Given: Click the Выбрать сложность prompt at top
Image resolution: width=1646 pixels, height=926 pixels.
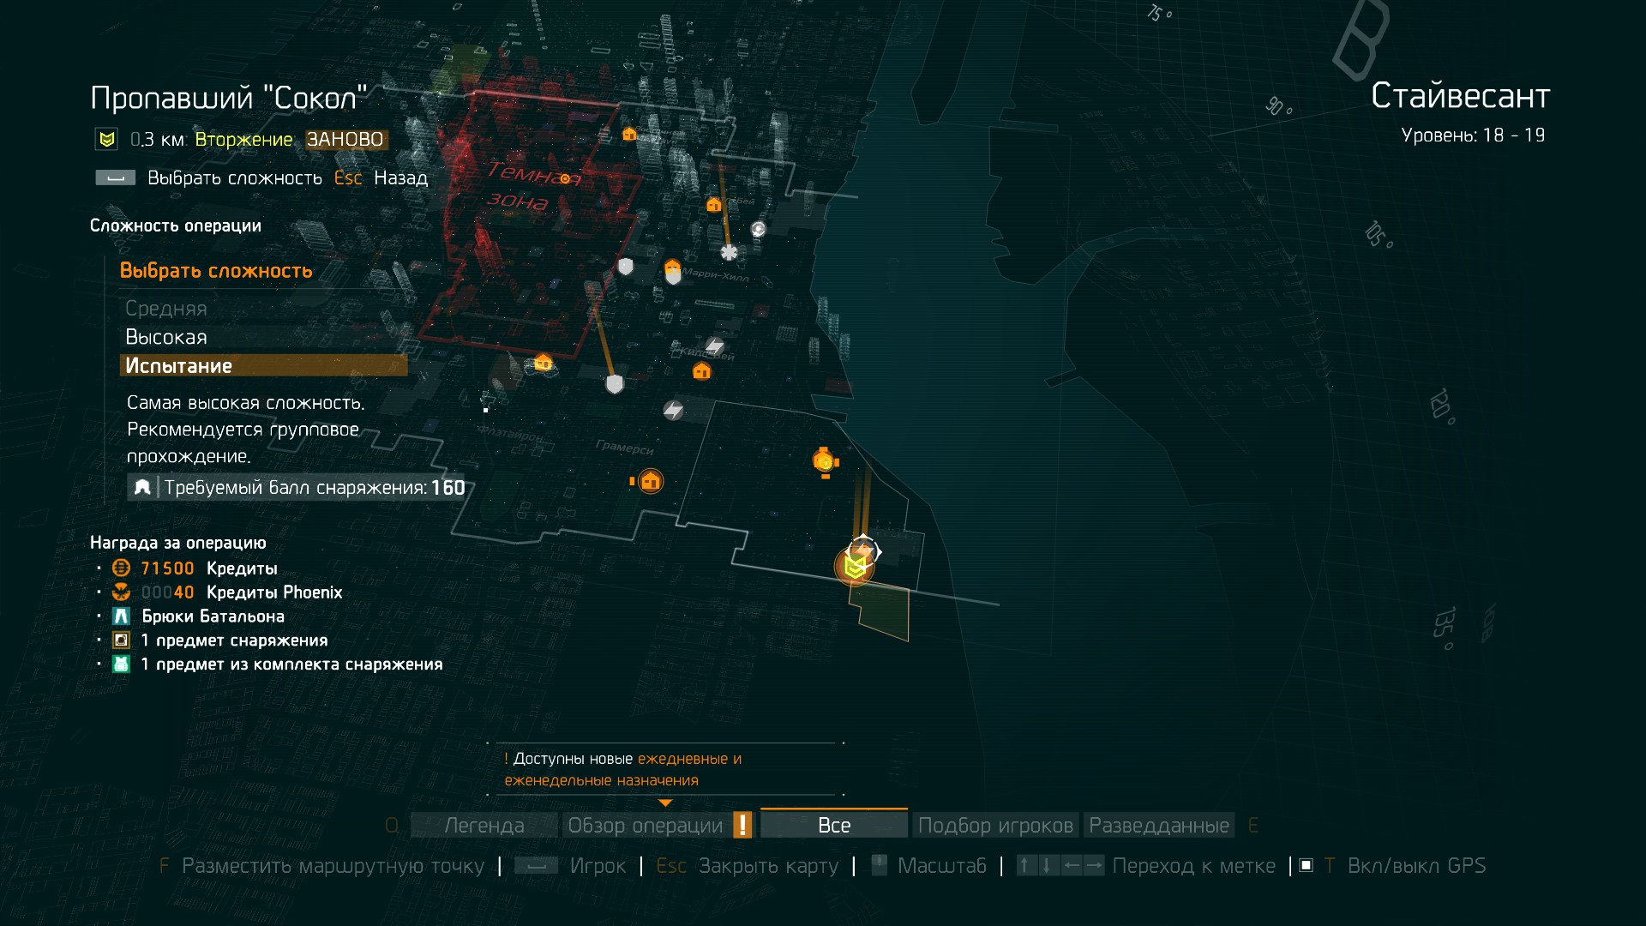Looking at the screenshot, I should coord(235,178).
